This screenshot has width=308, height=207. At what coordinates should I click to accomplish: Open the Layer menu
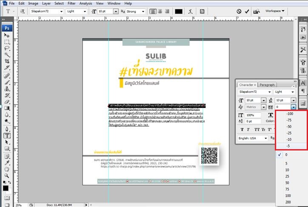point(46,3)
